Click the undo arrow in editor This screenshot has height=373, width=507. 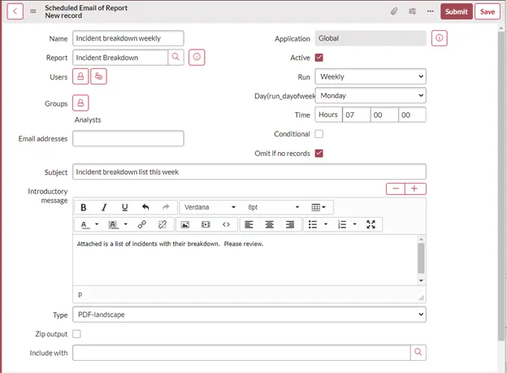tap(145, 207)
